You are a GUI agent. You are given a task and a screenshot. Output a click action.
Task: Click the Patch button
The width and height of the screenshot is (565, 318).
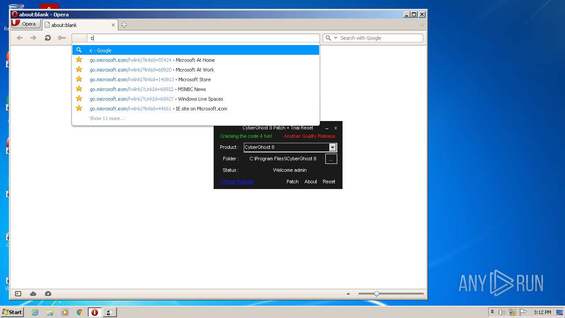coord(292,182)
